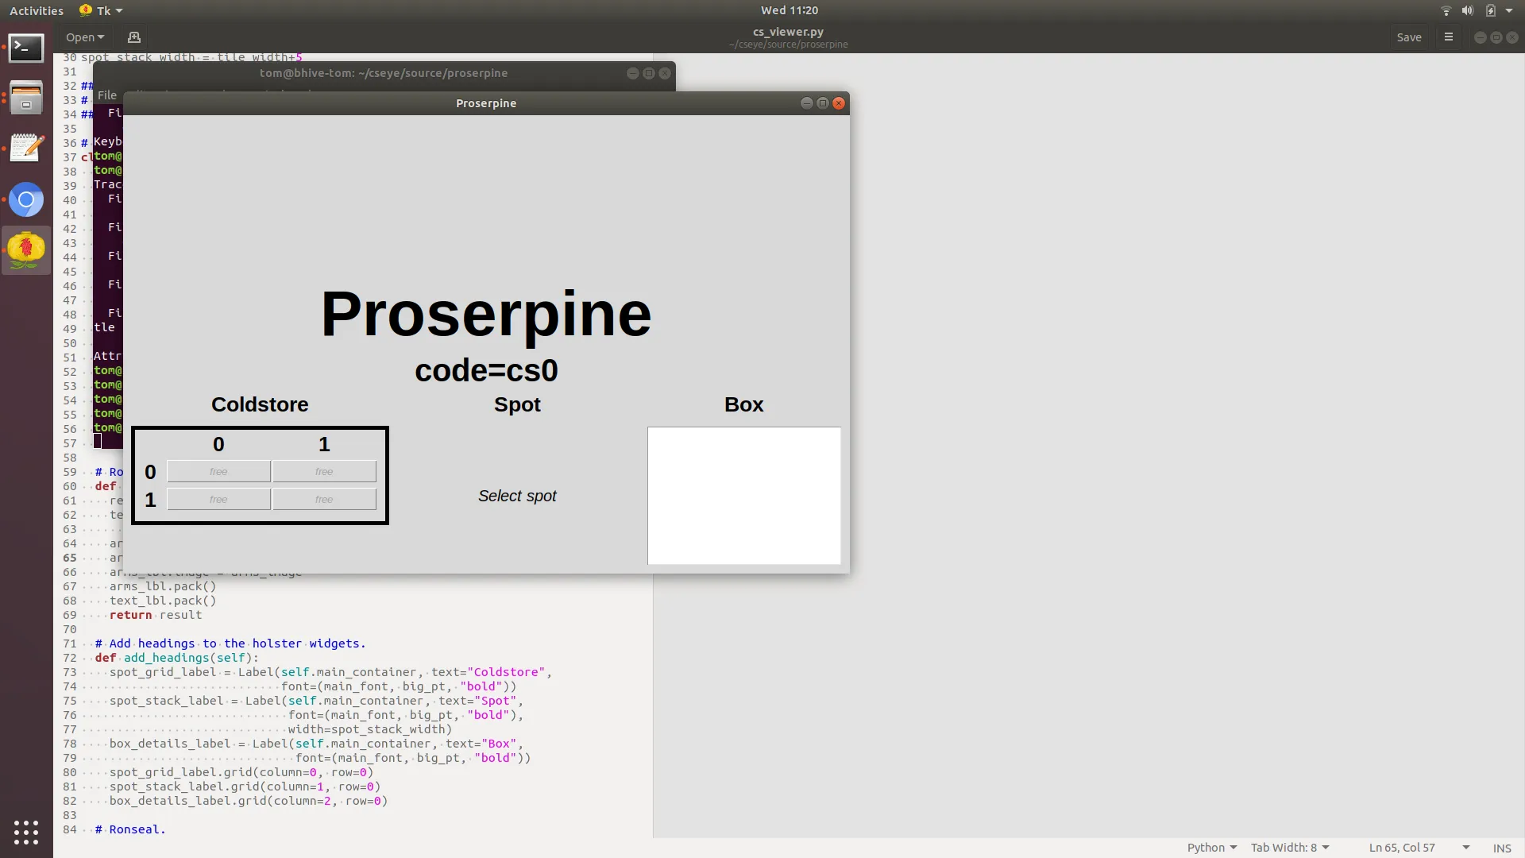Click the volume icon in top bar
1525x858 pixels.
coord(1468,10)
